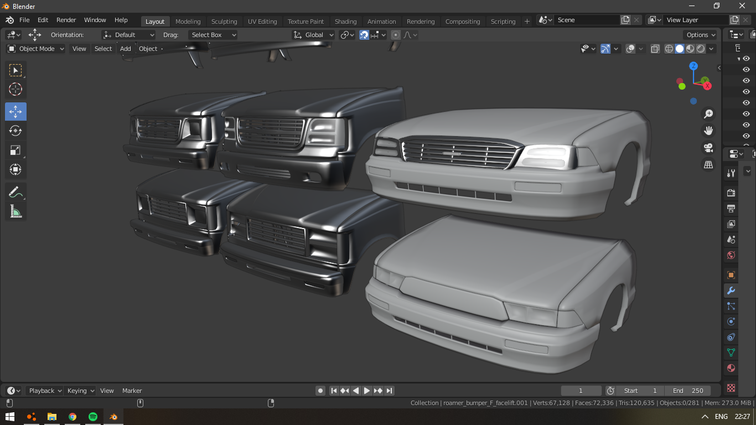
Task: Open Active Tool properties tab
Action: (x=731, y=173)
